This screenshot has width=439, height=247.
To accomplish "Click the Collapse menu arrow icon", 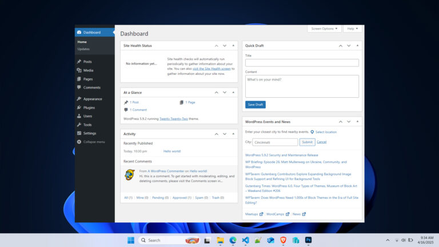I will click(x=79, y=142).
